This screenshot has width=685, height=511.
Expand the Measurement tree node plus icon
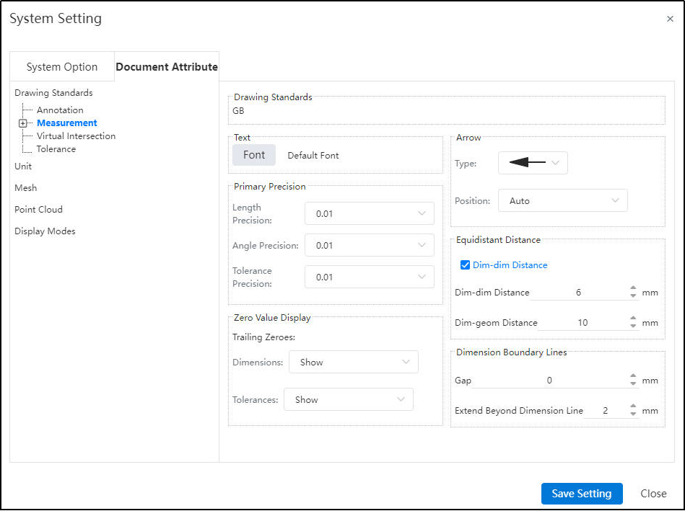[x=22, y=123]
